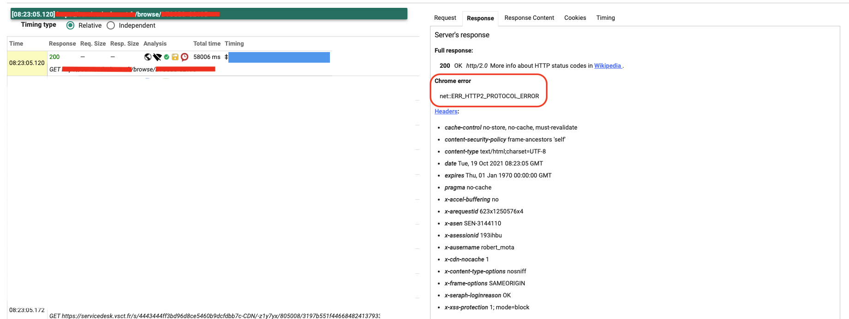Click the Response column header
This screenshot has height=319, width=849.
pos(62,44)
